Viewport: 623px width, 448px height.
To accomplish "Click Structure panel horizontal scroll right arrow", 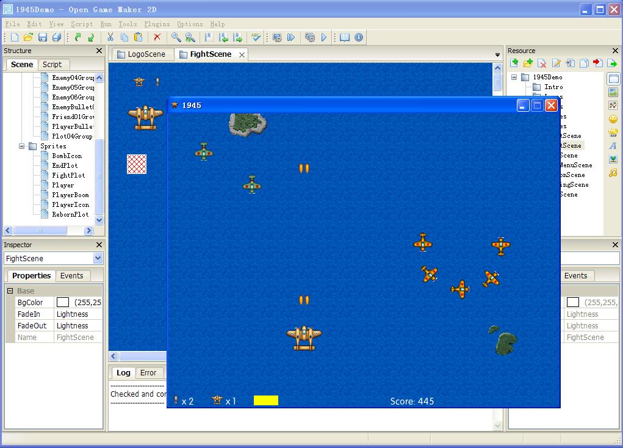I will click(x=88, y=230).
